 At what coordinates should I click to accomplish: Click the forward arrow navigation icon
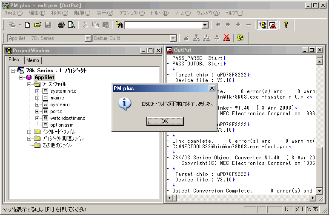(228, 25)
